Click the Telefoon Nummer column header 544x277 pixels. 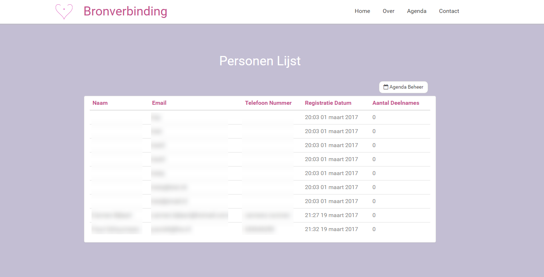268,103
